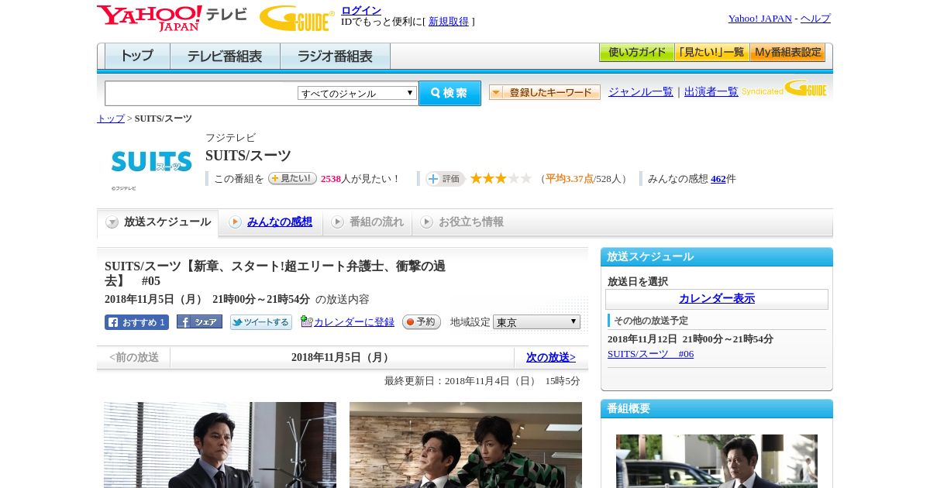Image resolution: width=930 pixels, height=488 pixels.
Task: Click the SUITS/スーツ program logo image
Action: click(151, 162)
